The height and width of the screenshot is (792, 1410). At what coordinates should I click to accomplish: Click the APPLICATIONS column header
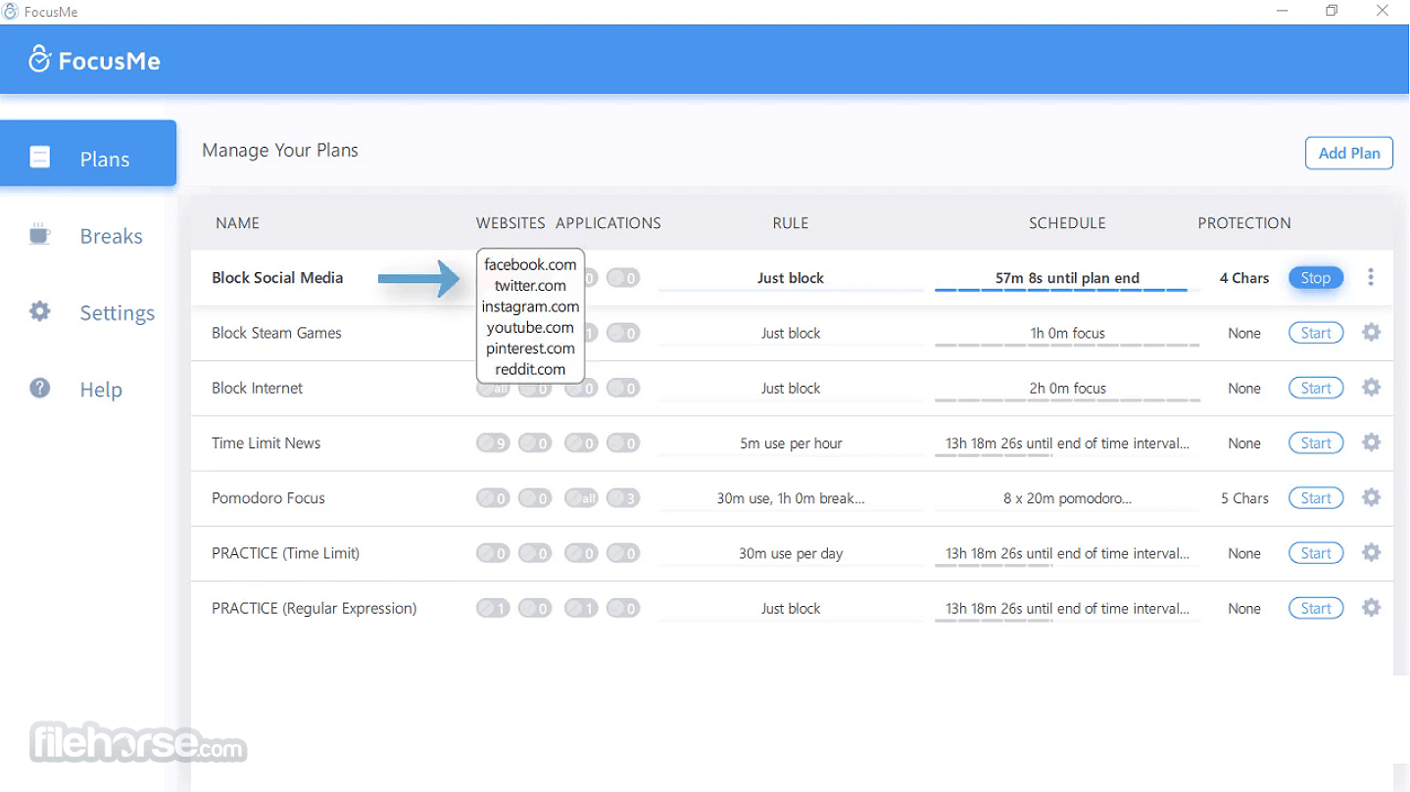pyautogui.click(x=608, y=223)
